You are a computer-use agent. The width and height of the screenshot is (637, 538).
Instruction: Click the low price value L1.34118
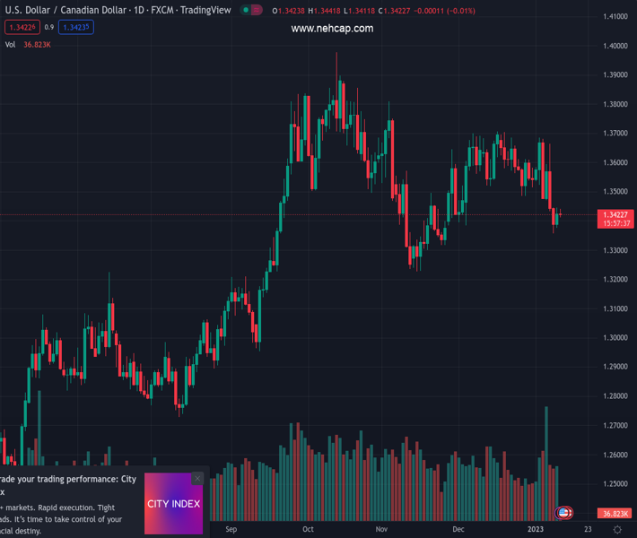(x=359, y=11)
